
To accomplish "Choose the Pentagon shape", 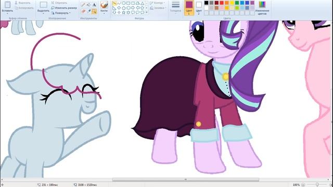I will point(124,8).
